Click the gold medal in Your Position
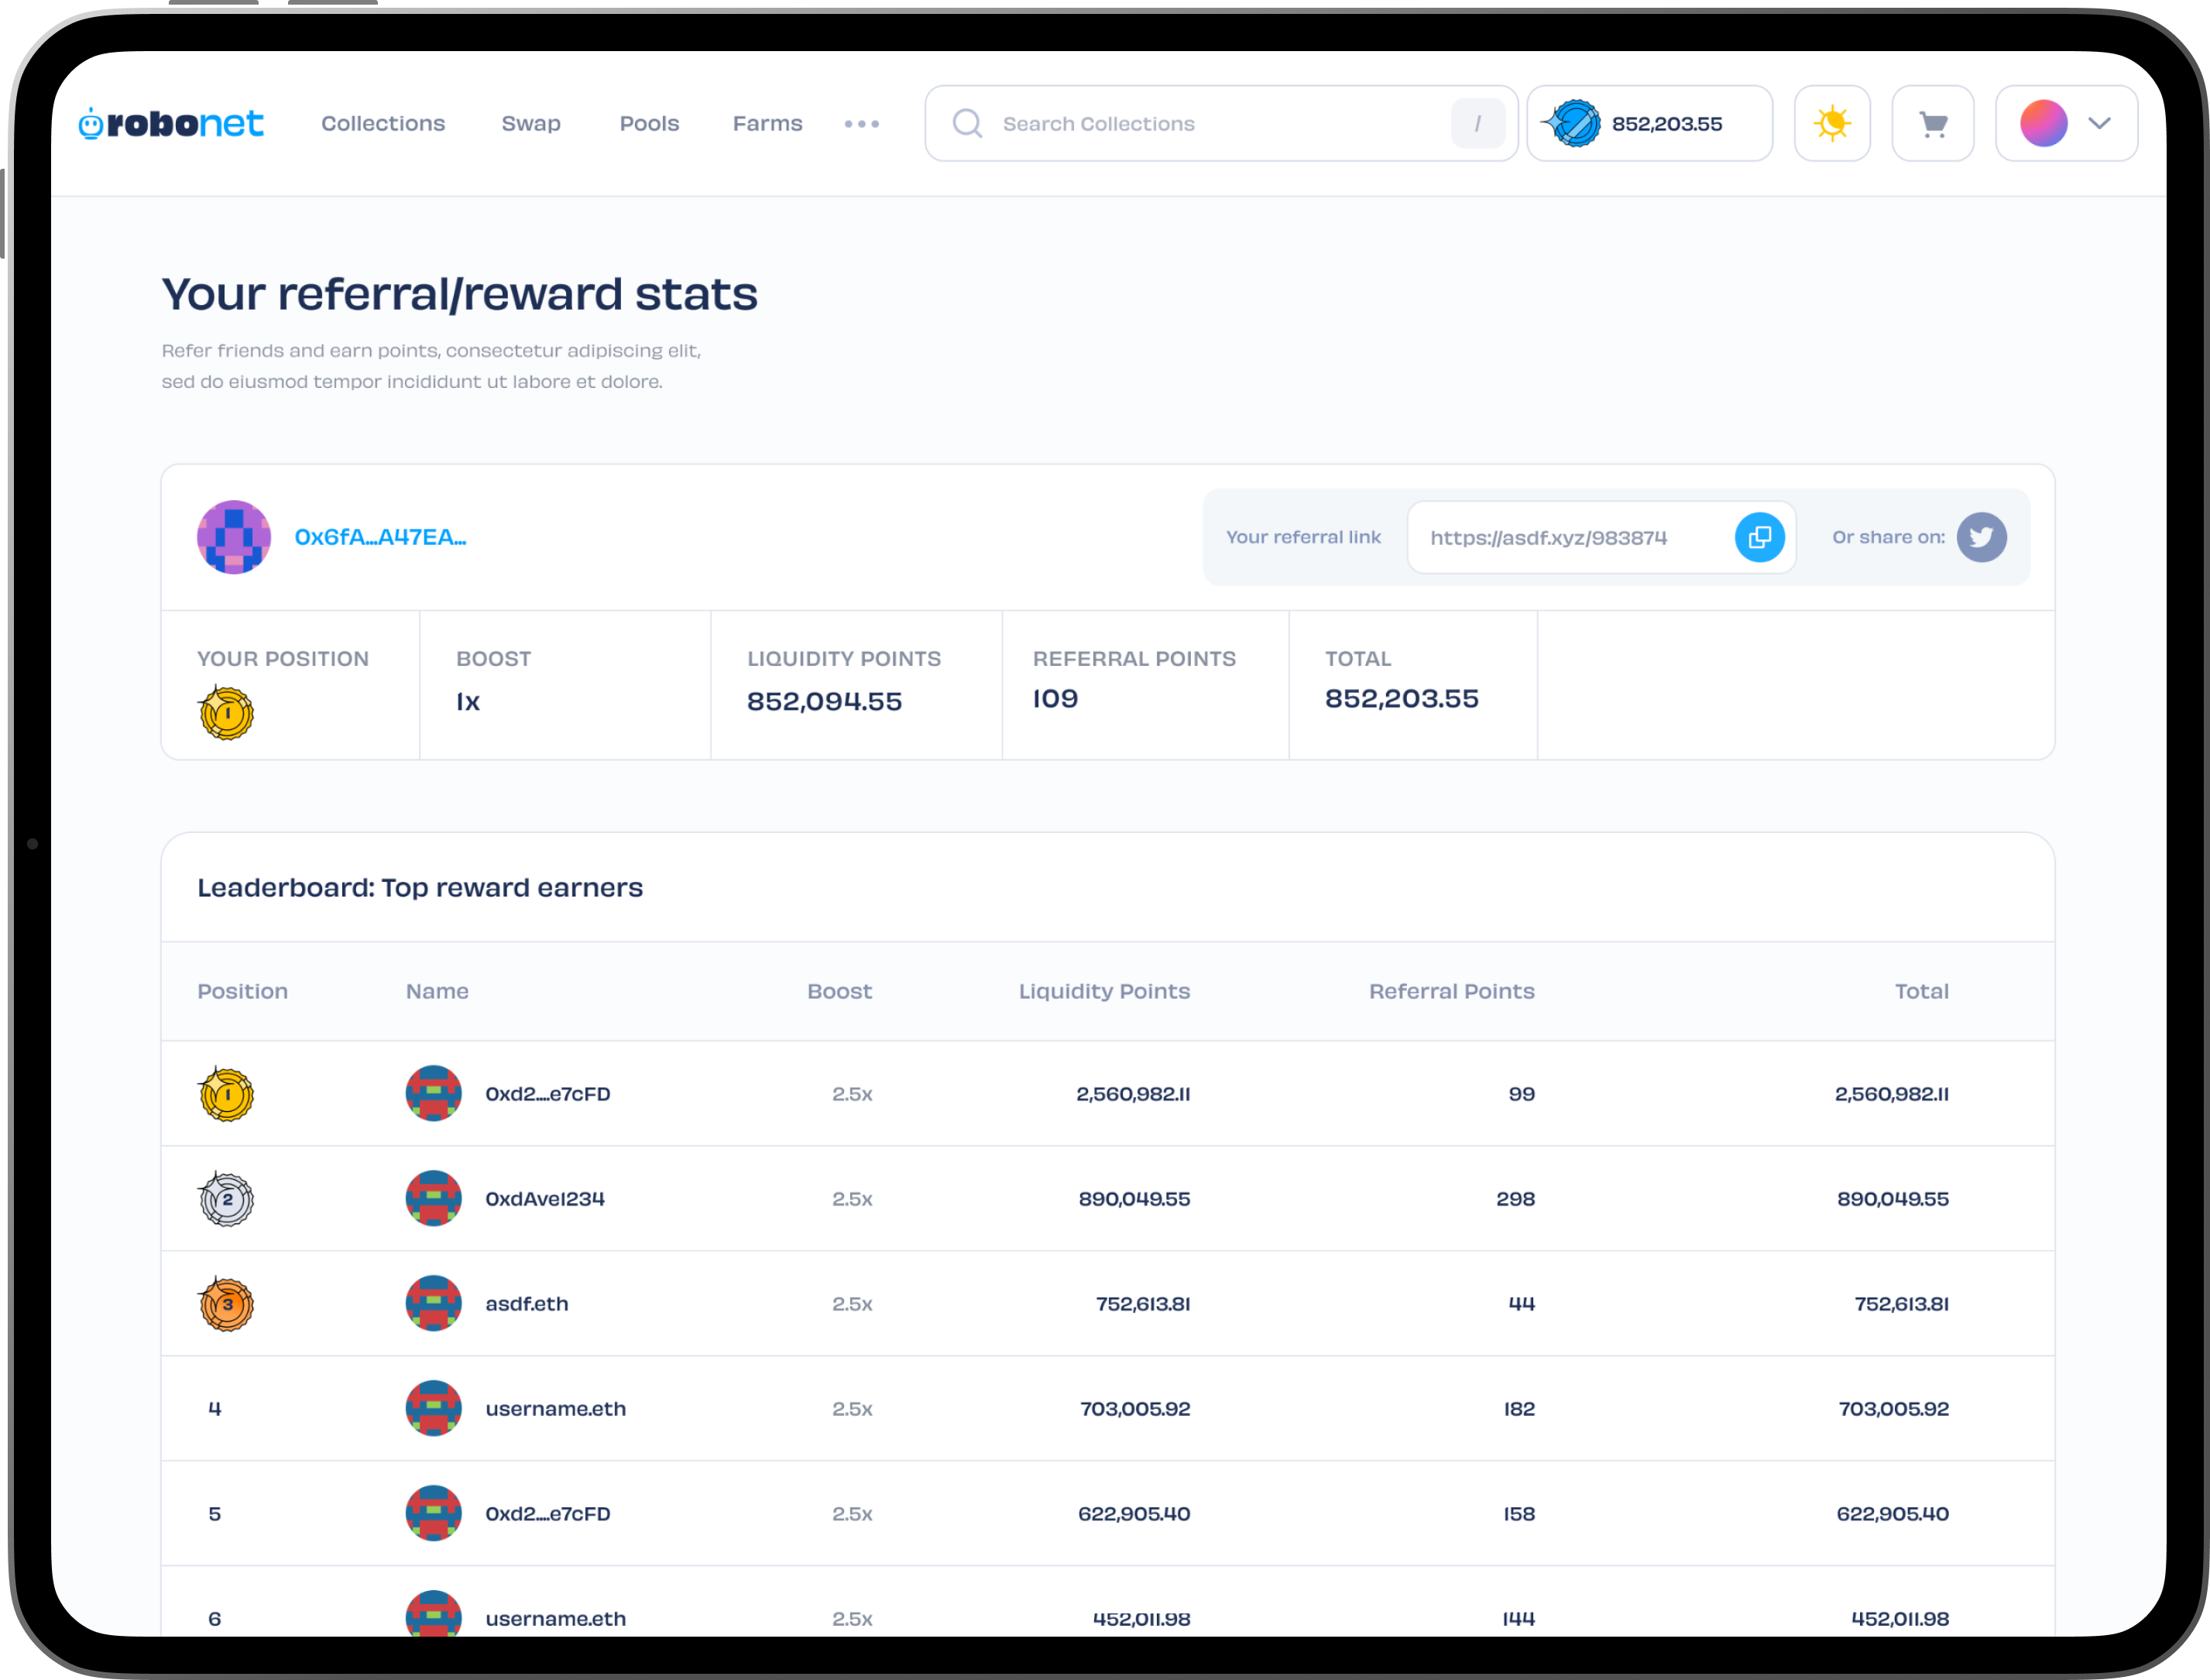The width and height of the screenshot is (2210, 1680). tap(226, 713)
